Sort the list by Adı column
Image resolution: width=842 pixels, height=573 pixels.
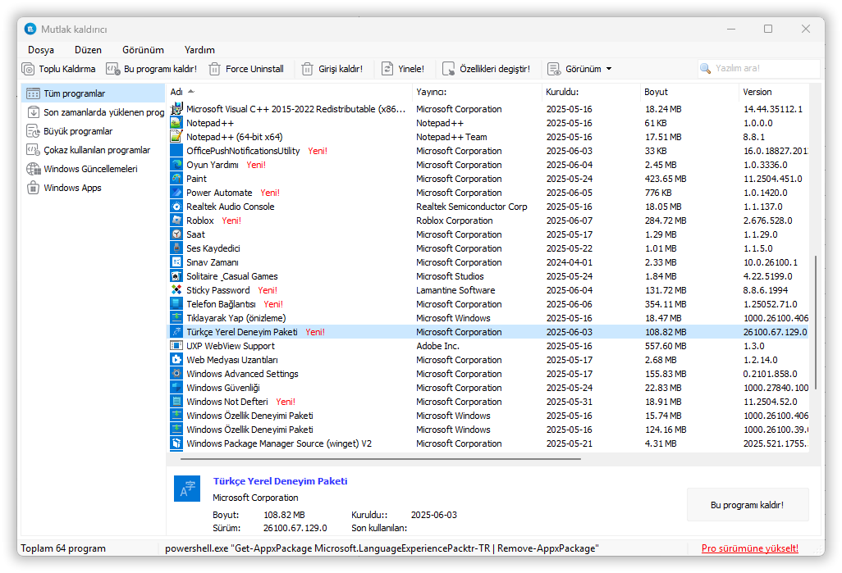pos(290,92)
